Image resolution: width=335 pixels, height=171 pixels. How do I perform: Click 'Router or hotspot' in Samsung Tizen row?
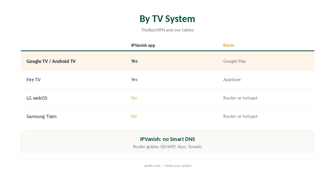click(x=240, y=116)
